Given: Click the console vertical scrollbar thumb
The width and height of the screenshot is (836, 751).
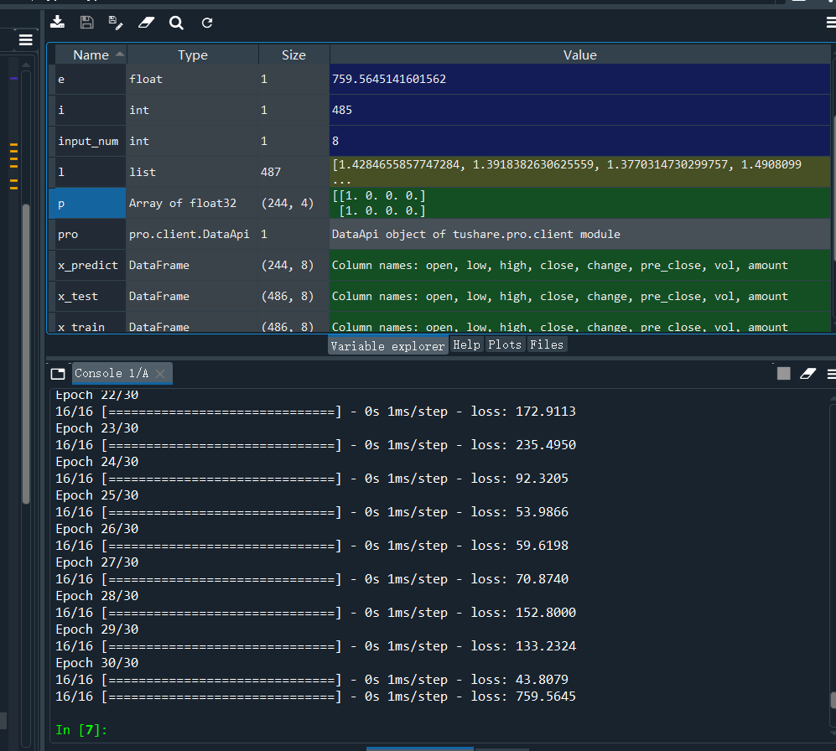Looking at the screenshot, I should [833, 700].
